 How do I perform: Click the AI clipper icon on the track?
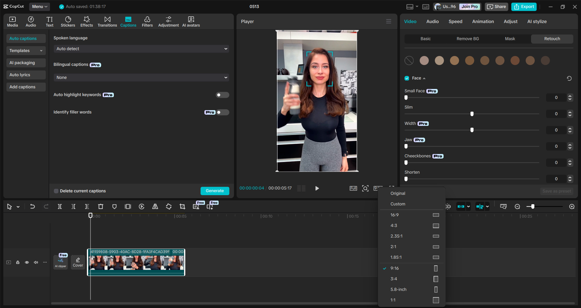pos(60,261)
